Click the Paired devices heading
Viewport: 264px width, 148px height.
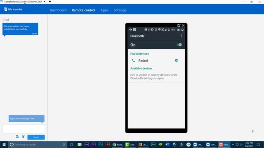pos(139,54)
